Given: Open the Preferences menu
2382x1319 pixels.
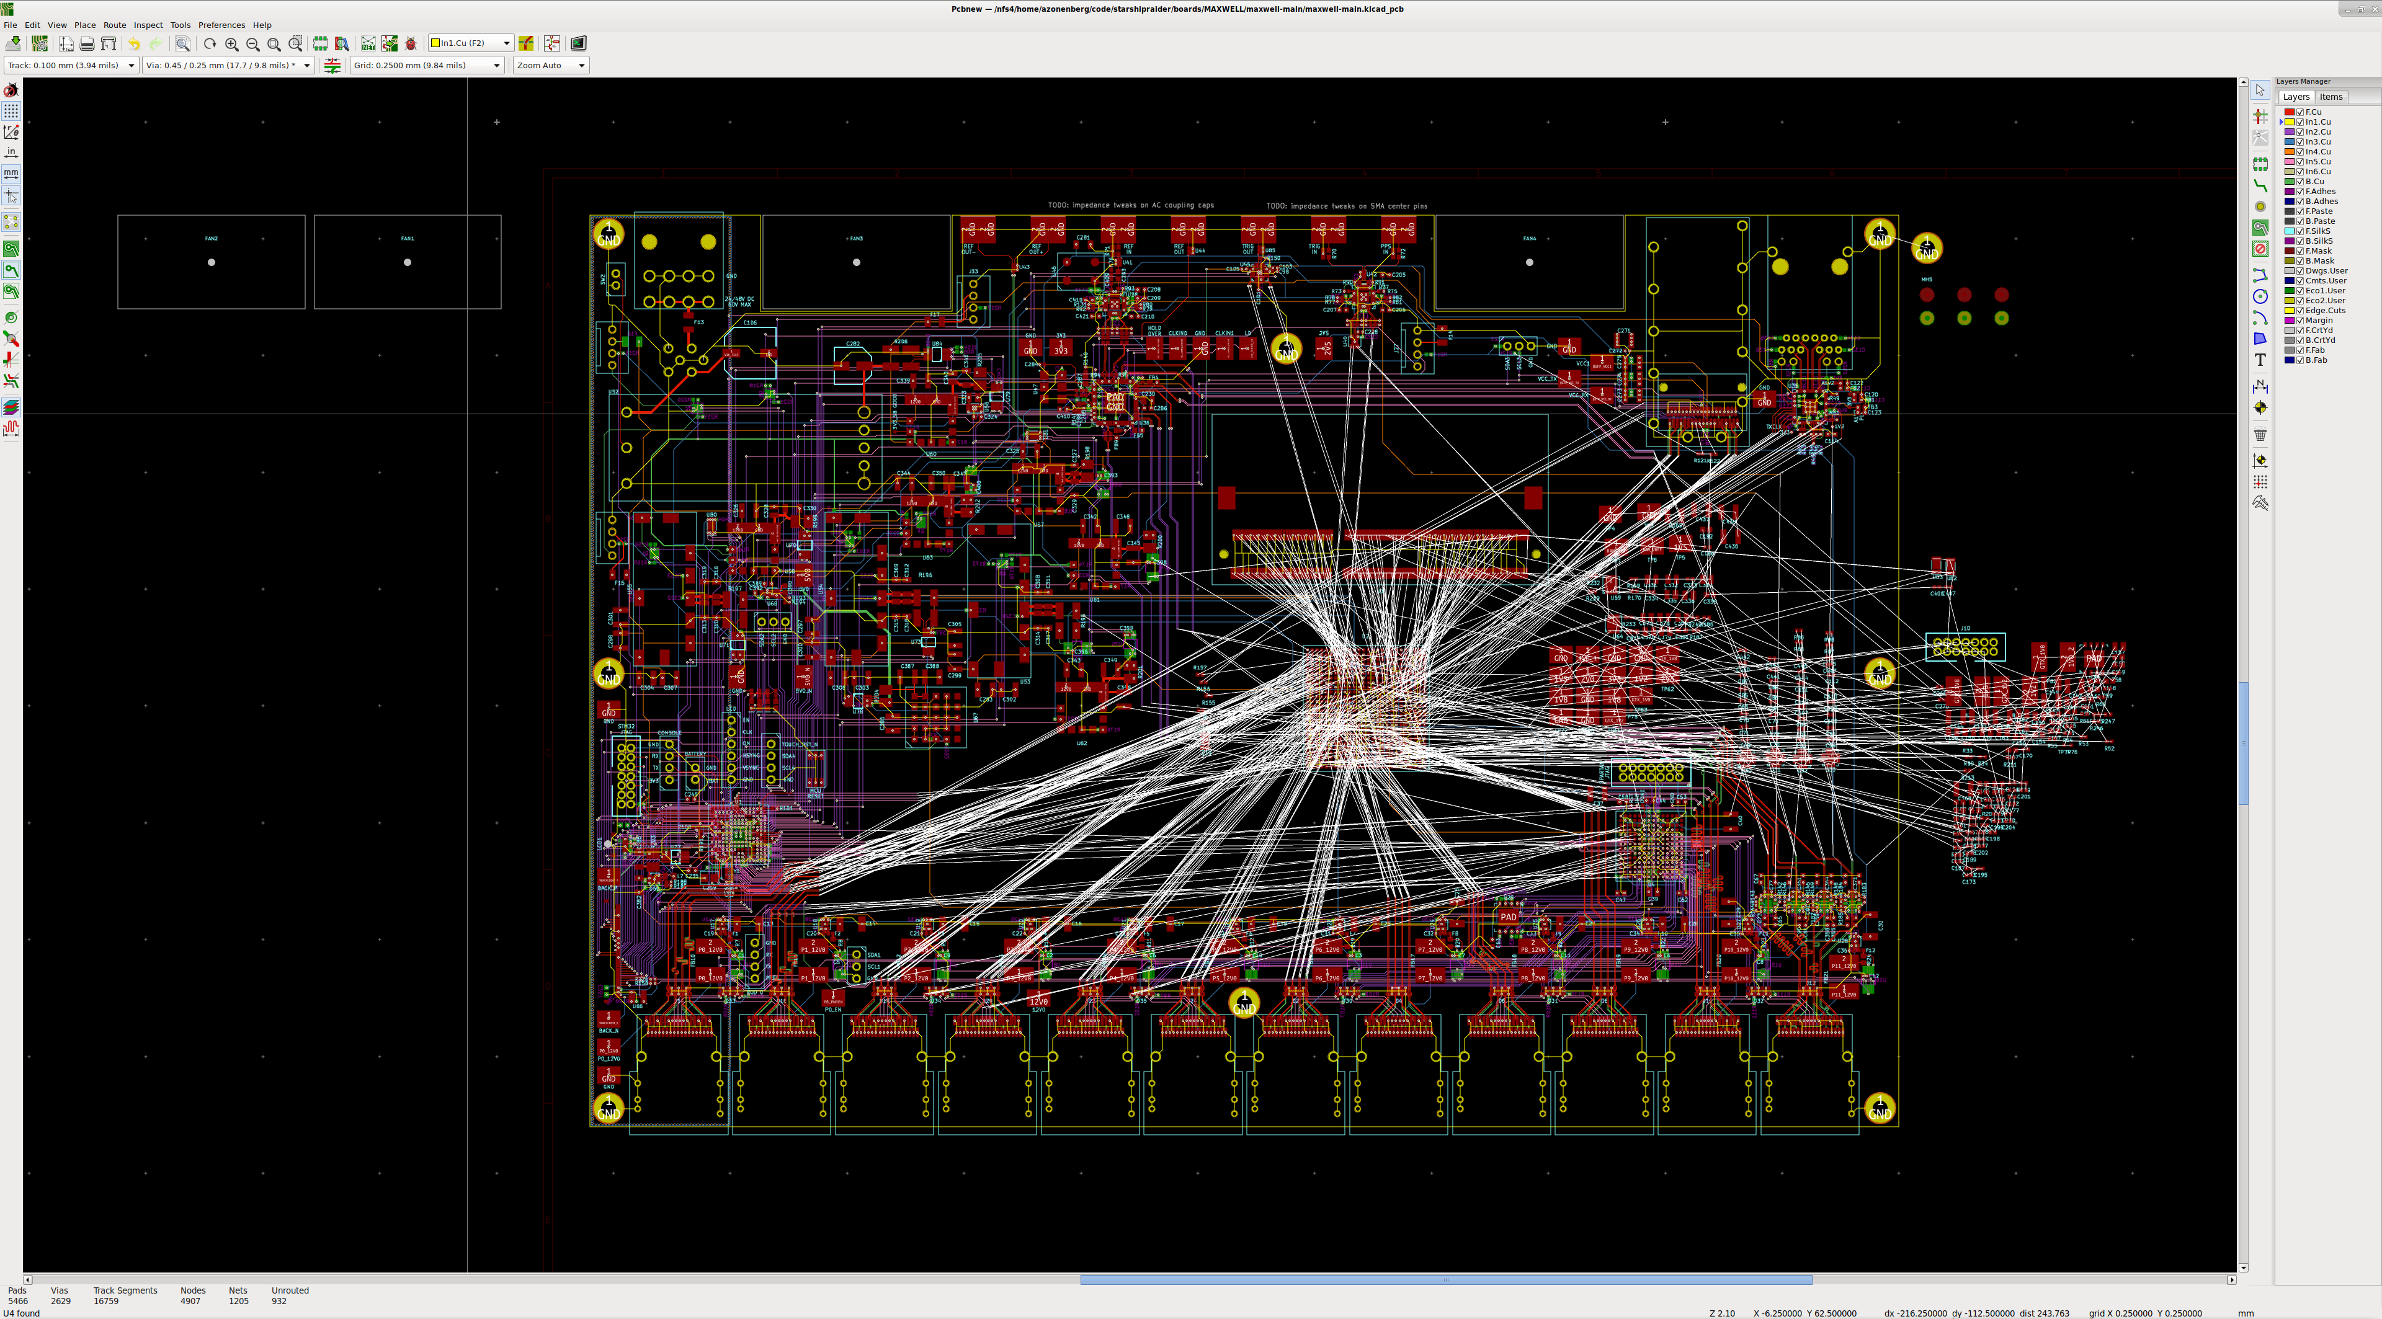Looking at the screenshot, I should 222,25.
